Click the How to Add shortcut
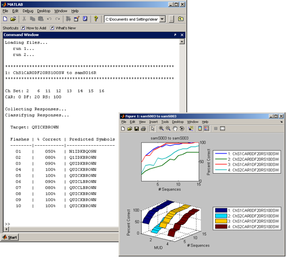This screenshot has height=257, width=286. pyautogui.click(x=33, y=28)
